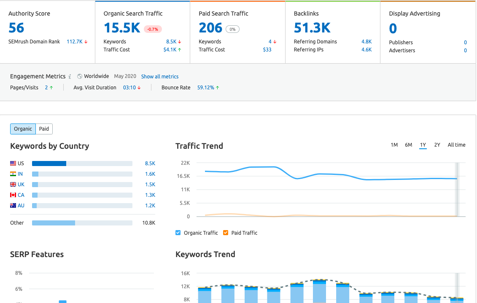Click the Engagement Metrics info icon
The image size is (477, 303).
(x=70, y=77)
